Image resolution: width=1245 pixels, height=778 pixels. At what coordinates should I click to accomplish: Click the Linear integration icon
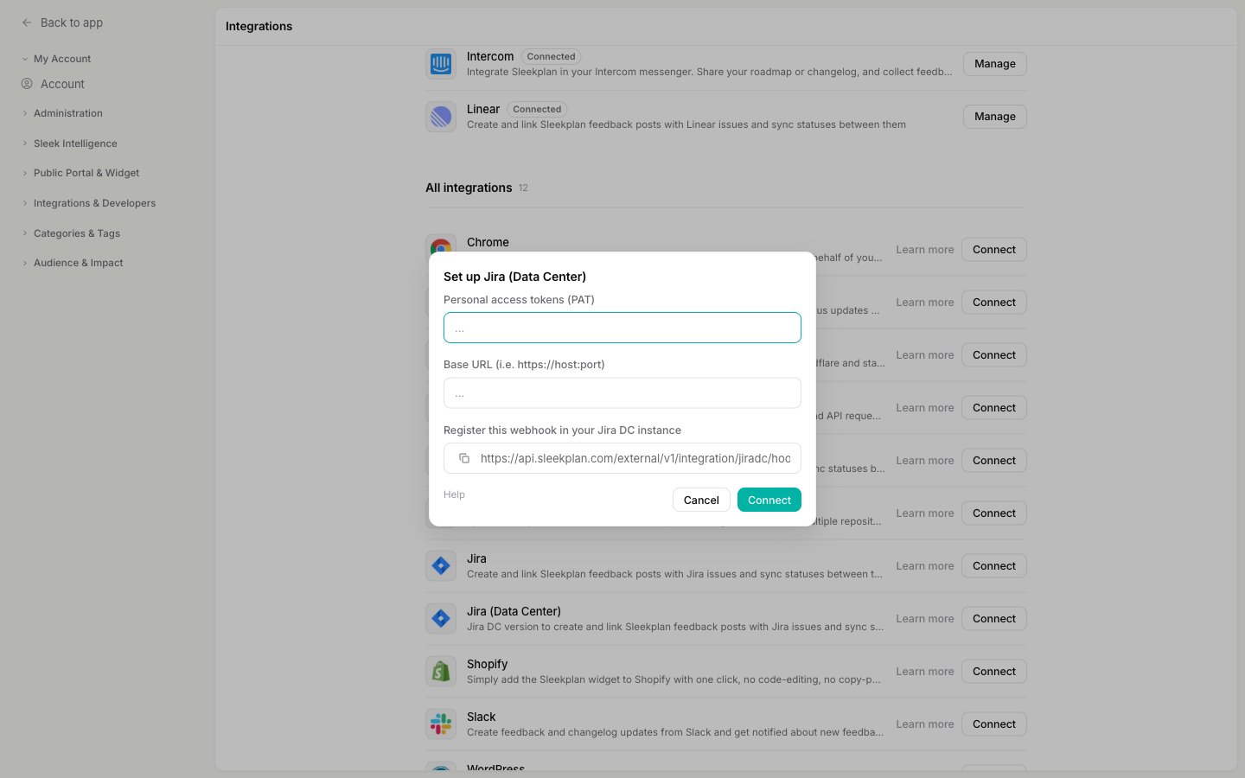pos(441,117)
